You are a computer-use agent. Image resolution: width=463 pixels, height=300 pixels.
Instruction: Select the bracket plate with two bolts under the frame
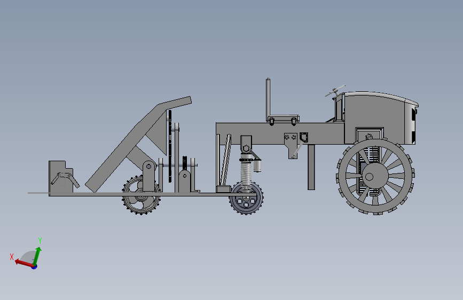(291, 146)
